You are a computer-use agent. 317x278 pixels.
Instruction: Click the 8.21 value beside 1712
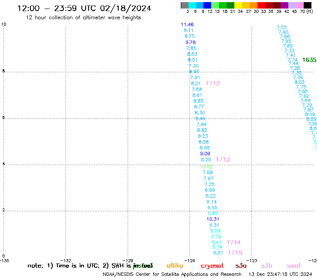pyautogui.click(x=196, y=83)
